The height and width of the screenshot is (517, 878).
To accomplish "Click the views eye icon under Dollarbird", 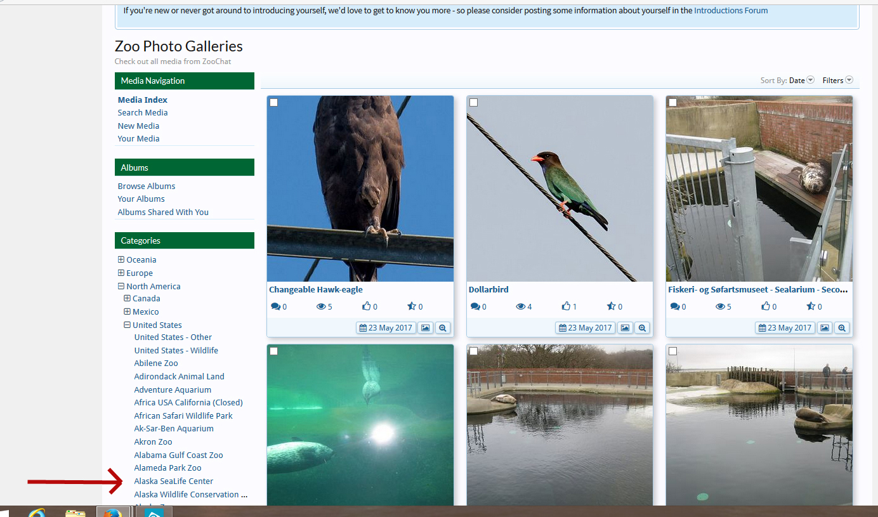I will click(x=520, y=306).
